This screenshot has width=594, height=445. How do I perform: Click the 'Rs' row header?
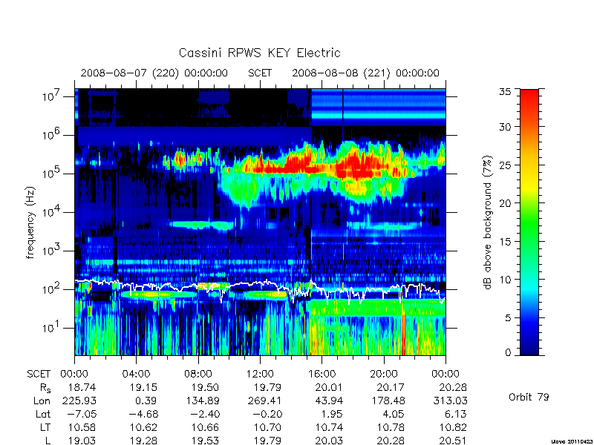(45, 388)
